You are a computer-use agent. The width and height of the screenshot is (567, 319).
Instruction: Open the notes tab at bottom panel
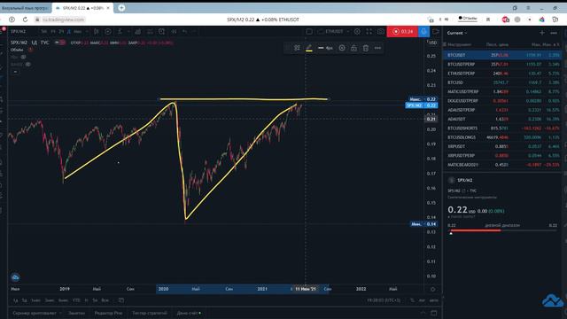coord(76,313)
